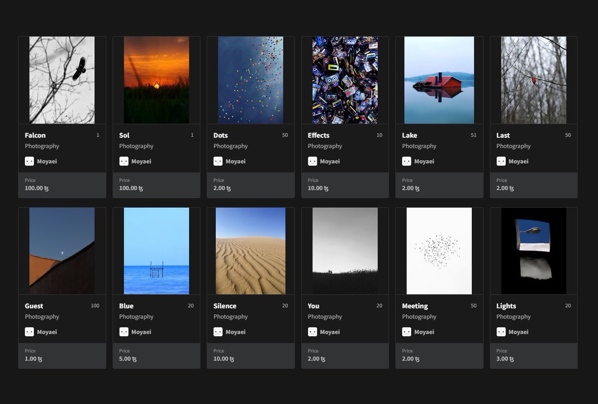Screen dimensions: 598x404
Task: Click Photography category under You
Action: (x=325, y=317)
